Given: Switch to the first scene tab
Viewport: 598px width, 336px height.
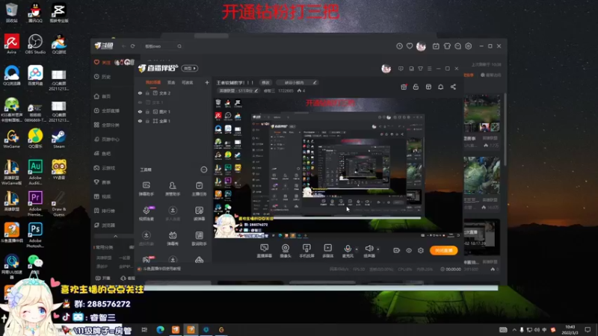Looking at the screenshot, I should pyautogui.click(x=153, y=82).
